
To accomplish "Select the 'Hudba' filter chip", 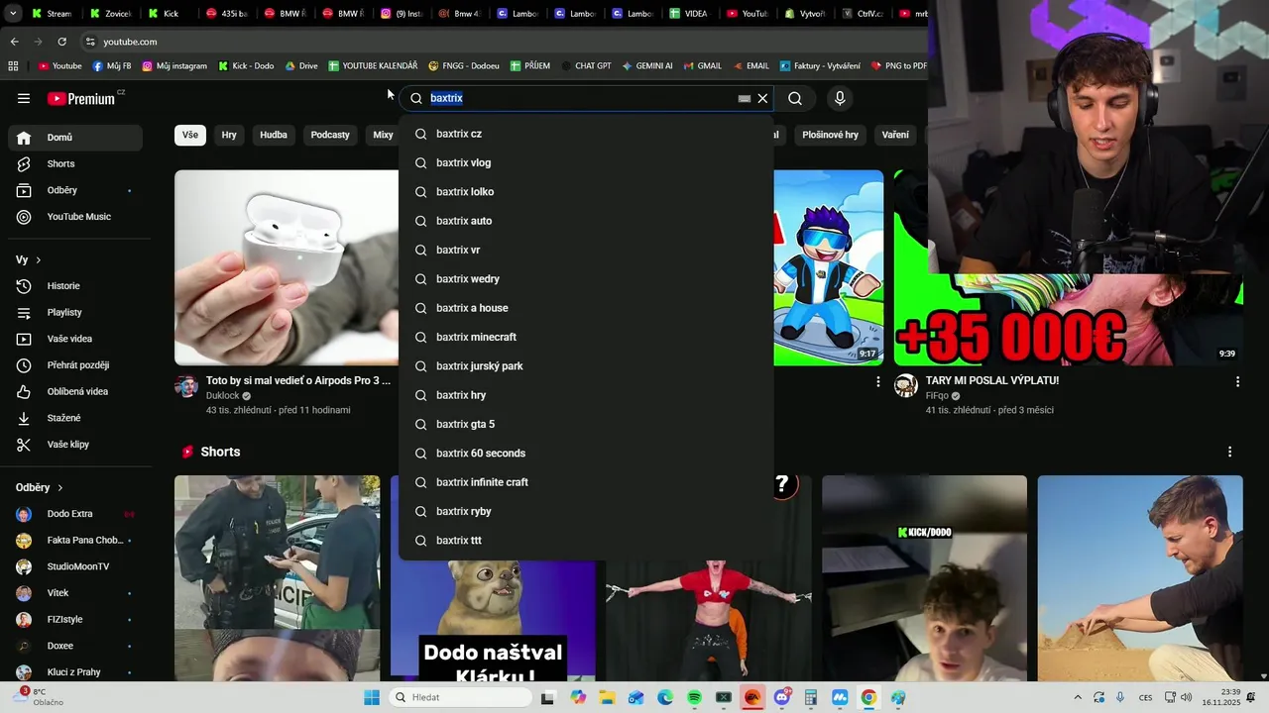I will [x=274, y=135].
